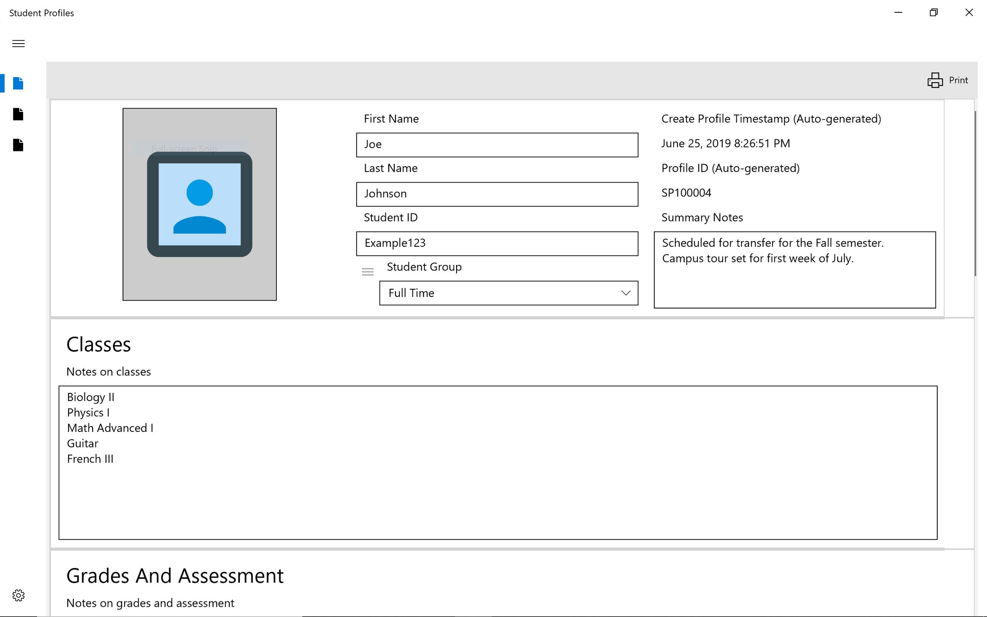Click the printer icon
Screen dimensions: 987x617
tap(934, 80)
